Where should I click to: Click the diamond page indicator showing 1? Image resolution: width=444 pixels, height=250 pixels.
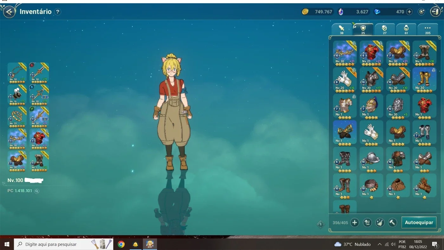321,225
